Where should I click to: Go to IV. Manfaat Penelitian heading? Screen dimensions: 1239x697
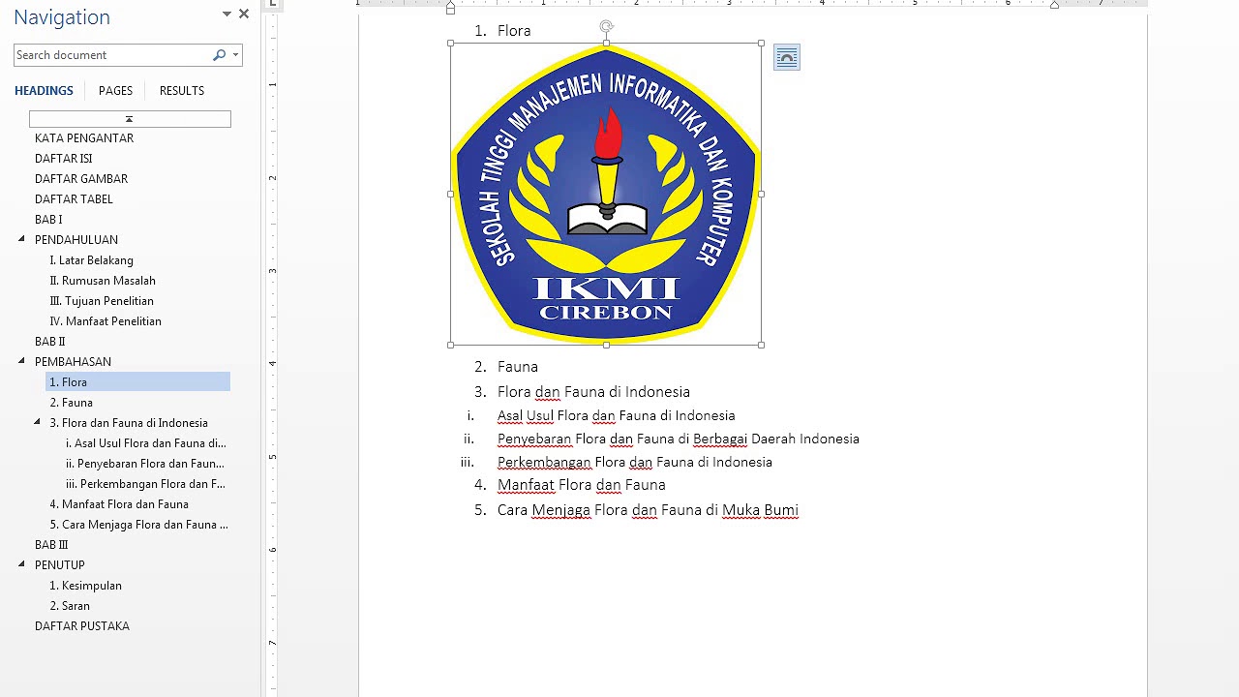pyautogui.click(x=106, y=321)
